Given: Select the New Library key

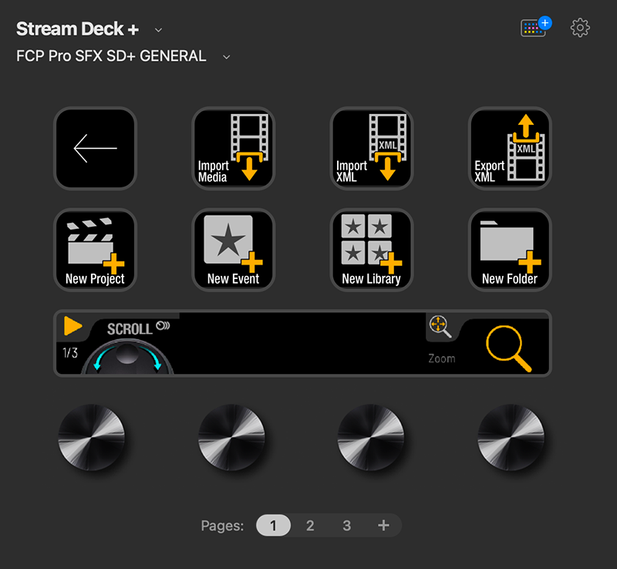Looking at the screenshot, I should pyautogui.click(x=371, y=249).
